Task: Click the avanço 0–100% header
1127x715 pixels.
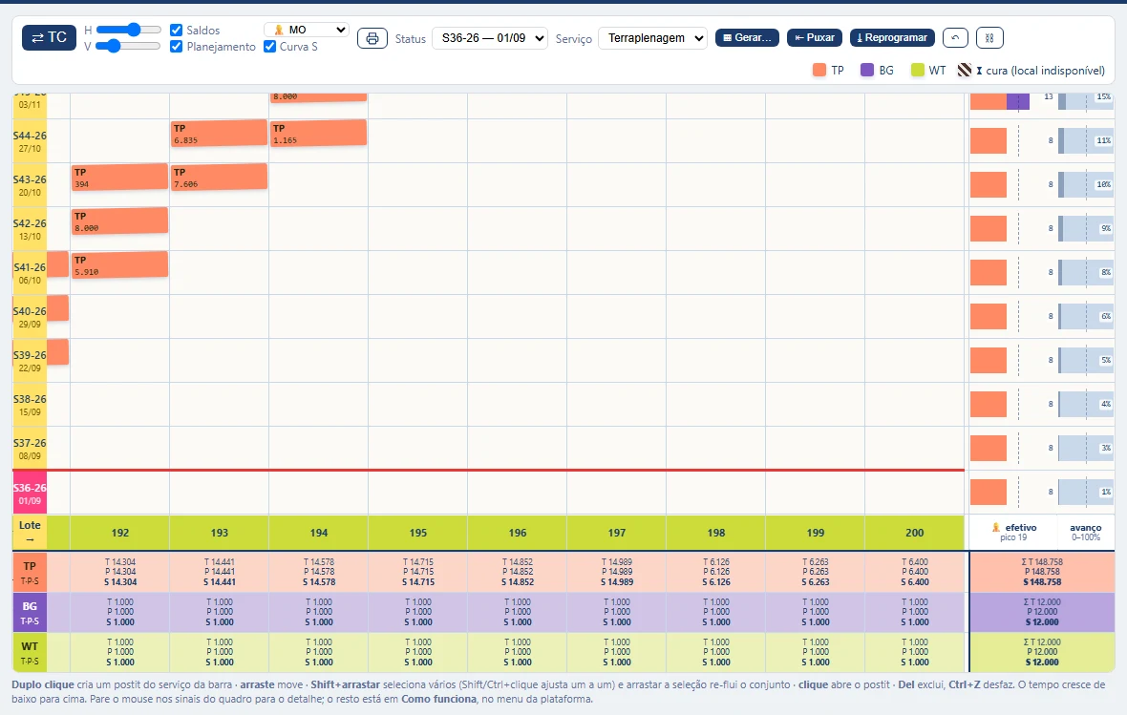Action: coord(1085,532)
